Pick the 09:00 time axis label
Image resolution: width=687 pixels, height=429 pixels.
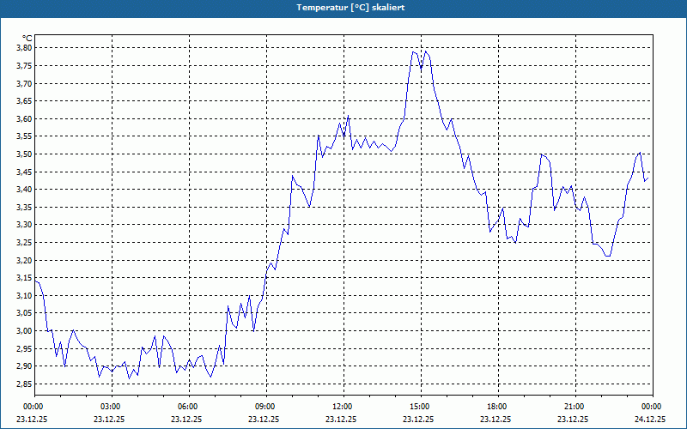click(264, 407)
